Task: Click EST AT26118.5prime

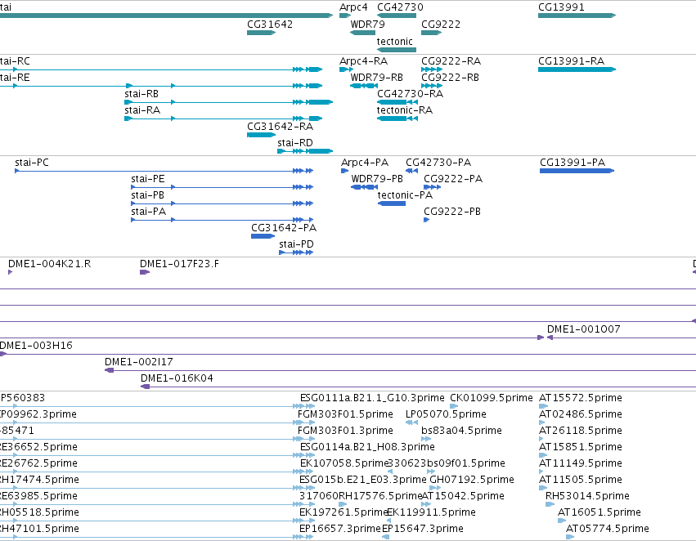Action: (x=580, y=431)
